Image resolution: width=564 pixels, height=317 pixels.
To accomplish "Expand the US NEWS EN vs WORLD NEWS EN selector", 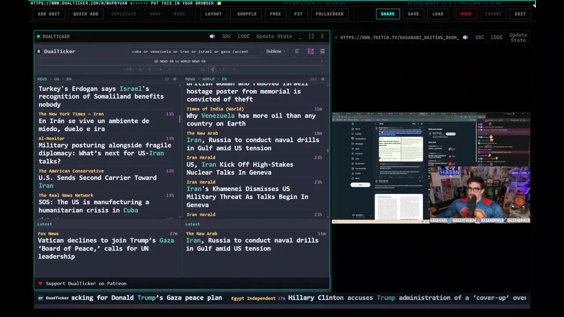I will [180, 61].
